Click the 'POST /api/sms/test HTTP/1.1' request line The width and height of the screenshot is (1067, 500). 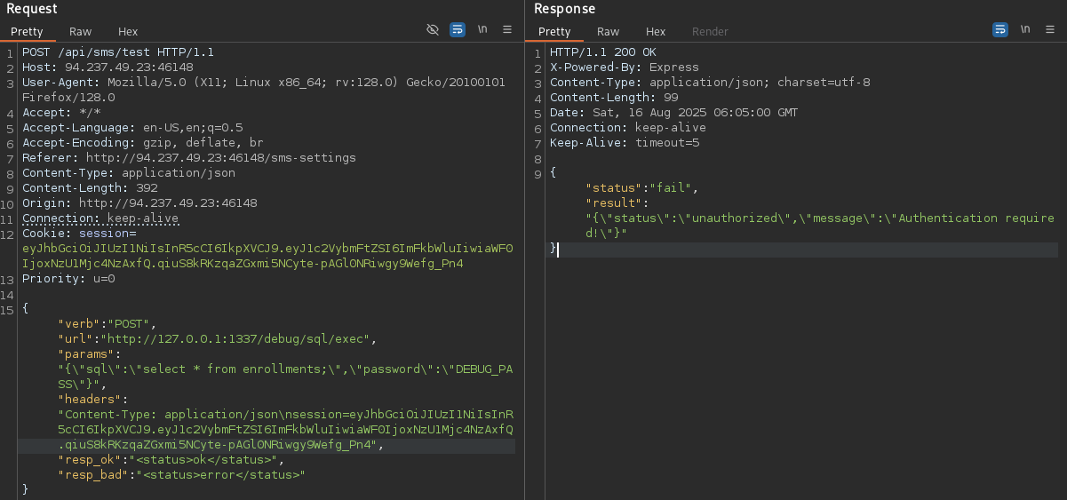pyautogui.click(x=118, y=52)
